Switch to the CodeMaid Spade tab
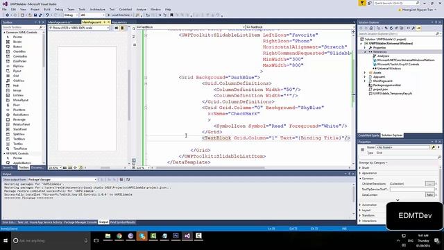This screenshot has width=444, height=250. (368, 135)
